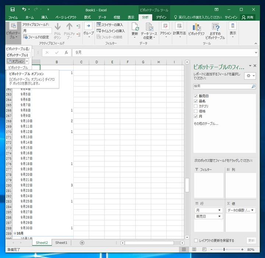265x258 pixels.
Task: Open the Group (グループ) menu
Action: click(x=88, y=30)
